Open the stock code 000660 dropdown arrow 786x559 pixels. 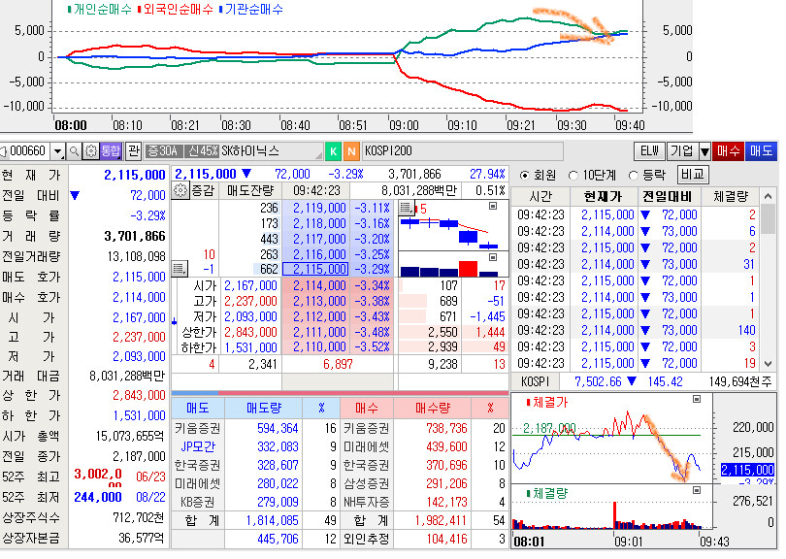(58, 150)
